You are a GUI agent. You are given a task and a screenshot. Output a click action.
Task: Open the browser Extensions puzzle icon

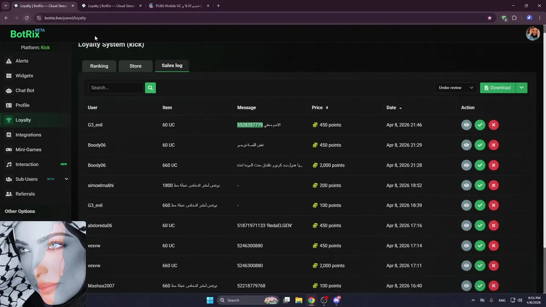tap(514, 18)
